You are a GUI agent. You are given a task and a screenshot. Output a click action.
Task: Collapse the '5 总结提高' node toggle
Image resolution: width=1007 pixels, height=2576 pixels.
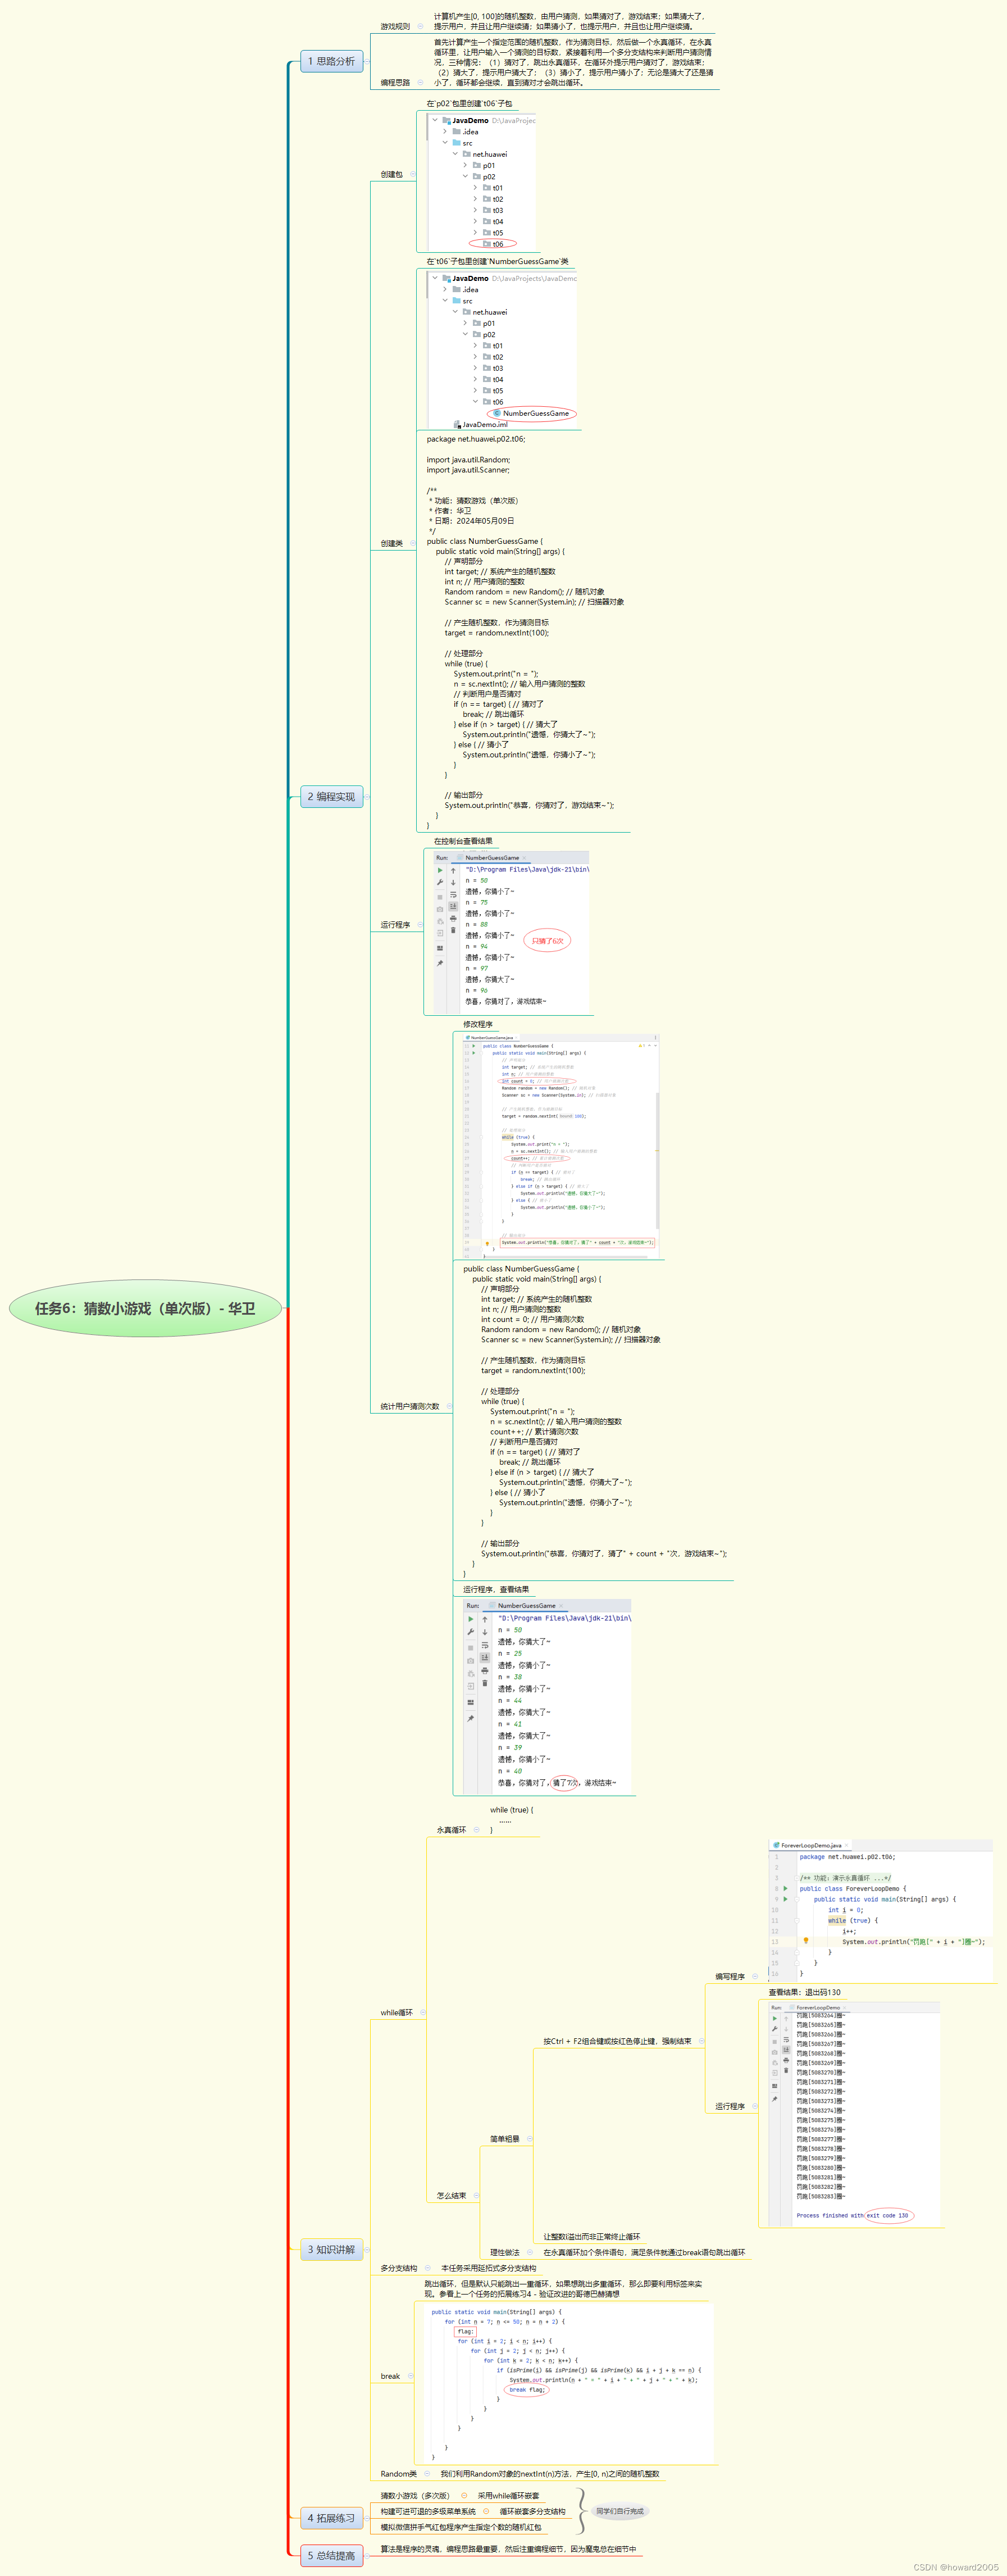367,2555
